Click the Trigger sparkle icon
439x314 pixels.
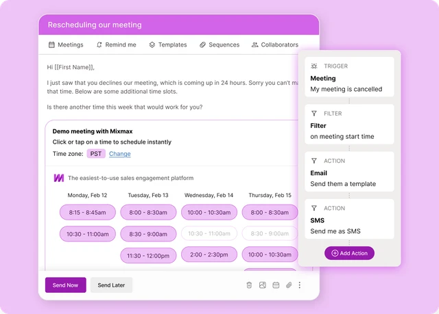point(314,66)
